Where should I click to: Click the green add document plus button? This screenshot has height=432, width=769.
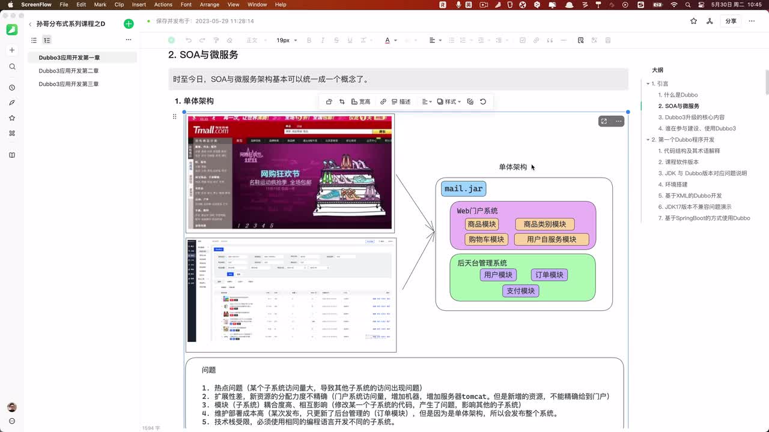[x=129, y=24]
